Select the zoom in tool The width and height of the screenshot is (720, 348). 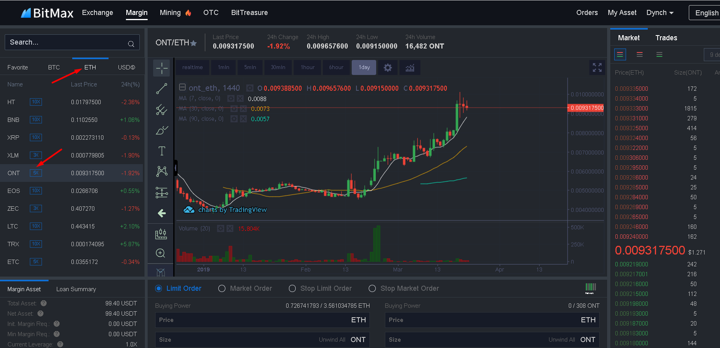[x=160, y=253]
